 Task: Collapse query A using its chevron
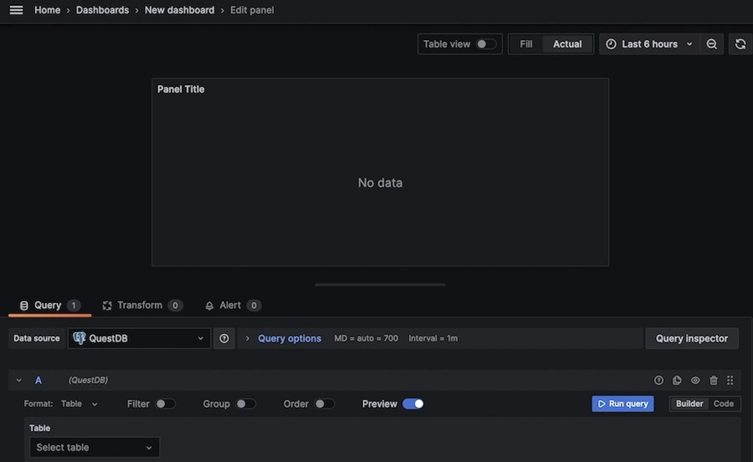click(18, 380)
